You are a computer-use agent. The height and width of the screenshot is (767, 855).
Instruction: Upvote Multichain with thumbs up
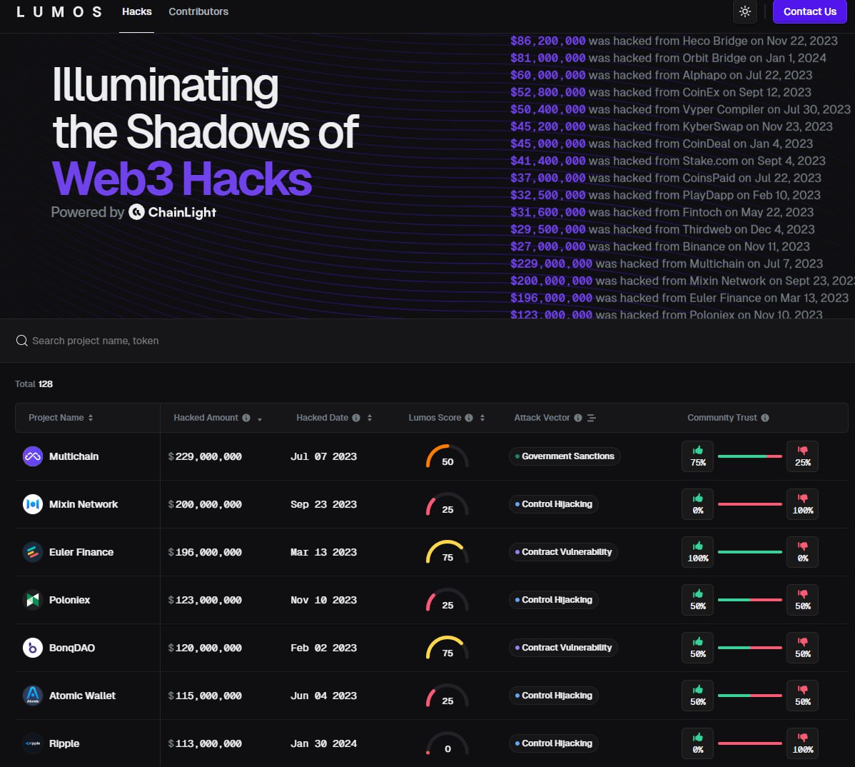698,456
